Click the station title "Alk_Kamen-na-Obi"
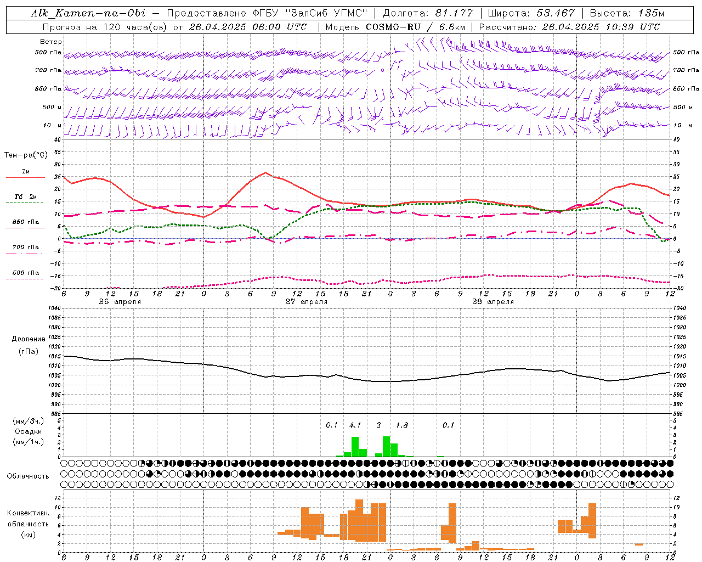 [88, 13]
